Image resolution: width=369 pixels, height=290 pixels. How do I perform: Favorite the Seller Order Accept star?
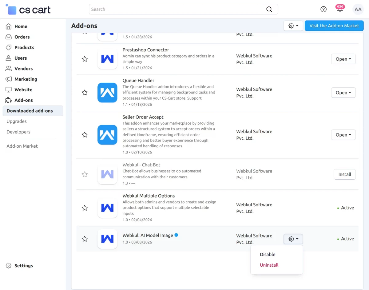[x=85, y=135]
